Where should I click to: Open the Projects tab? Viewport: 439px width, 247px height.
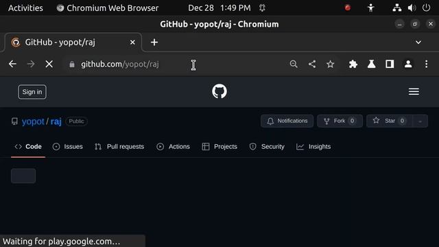[219, 146]
